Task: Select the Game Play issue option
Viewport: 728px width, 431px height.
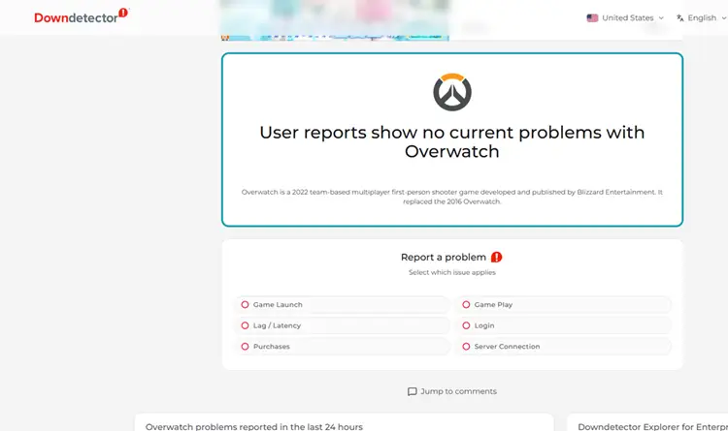Action: tap(563, 304)
